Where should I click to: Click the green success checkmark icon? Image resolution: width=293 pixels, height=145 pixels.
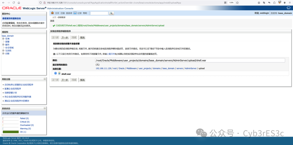click(x=54, y=26)
